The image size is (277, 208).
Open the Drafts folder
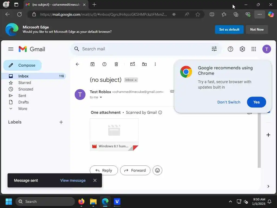click(x=23, y=102)
